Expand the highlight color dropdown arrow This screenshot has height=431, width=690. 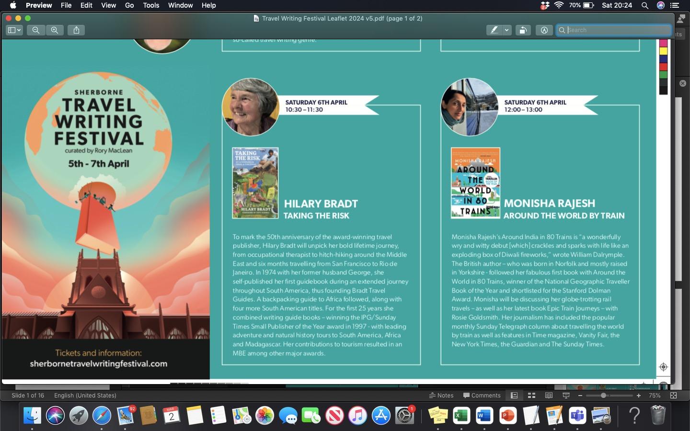click(506, 30)
